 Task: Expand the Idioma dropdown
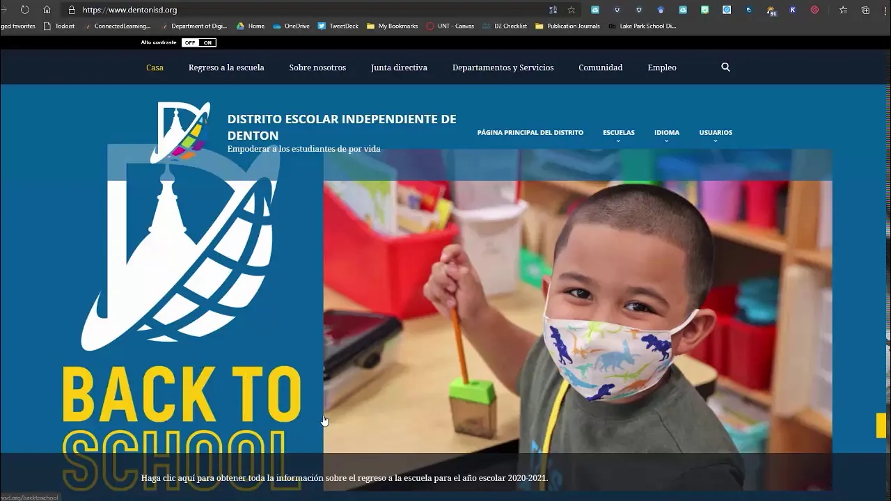[x=666, y=134]
